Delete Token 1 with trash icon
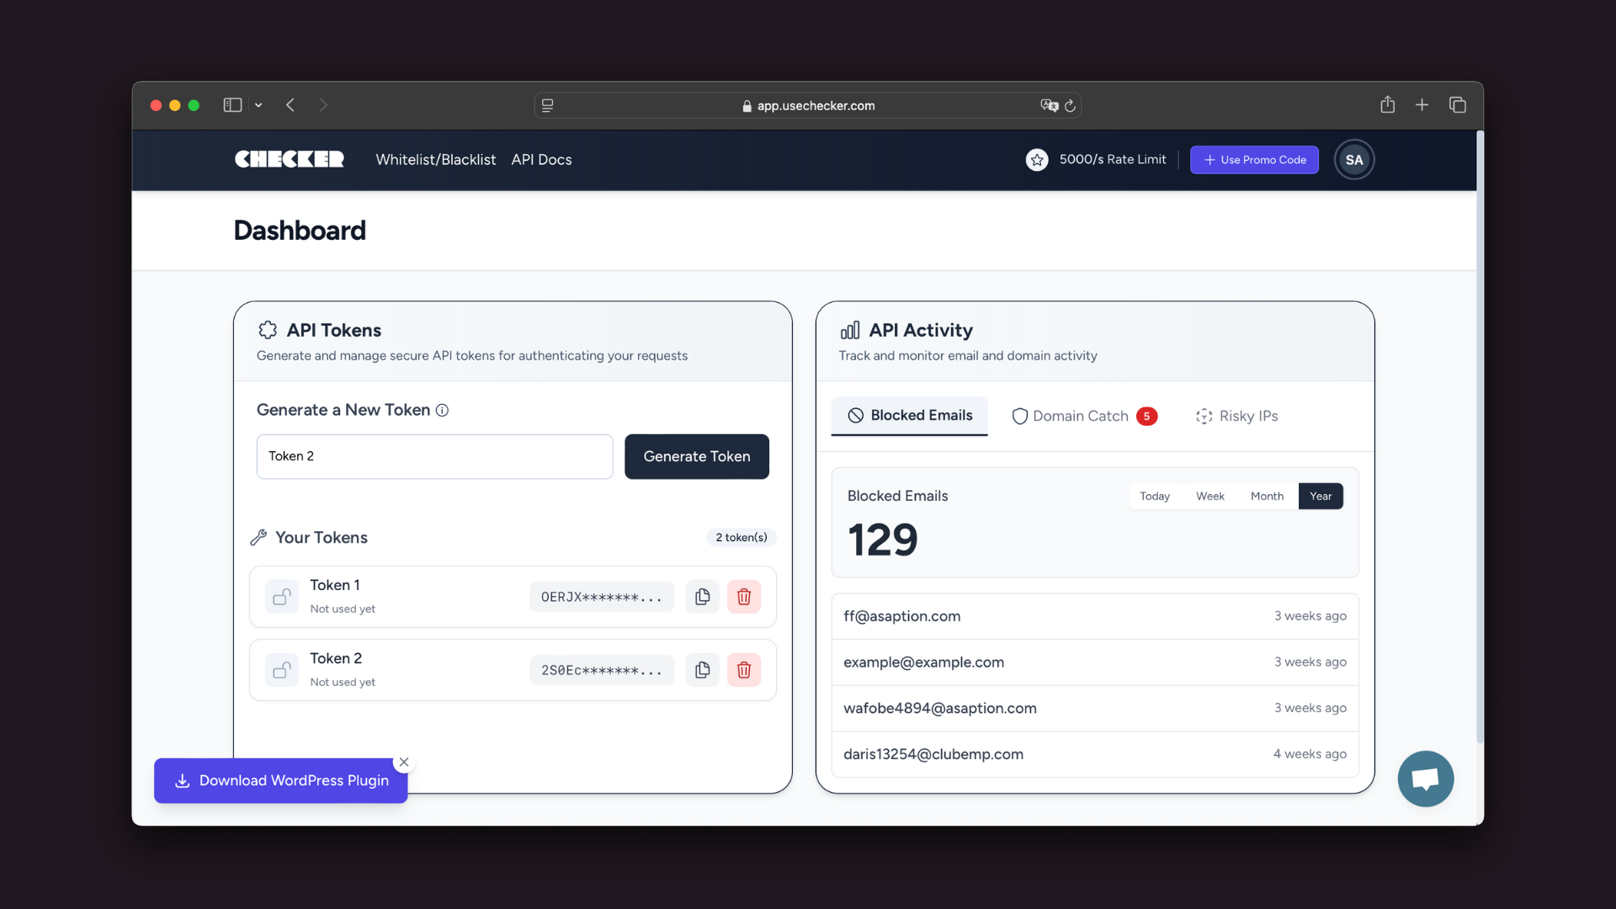 [x=744, y=597]
